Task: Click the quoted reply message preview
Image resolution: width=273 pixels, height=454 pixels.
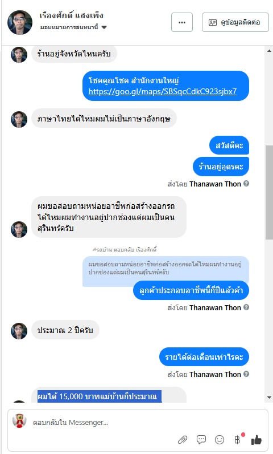Action: tap(166, 269)
